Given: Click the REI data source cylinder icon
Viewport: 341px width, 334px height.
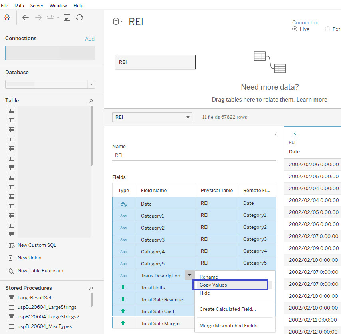Looking at the screenshot, I should (x=116, y=21).
